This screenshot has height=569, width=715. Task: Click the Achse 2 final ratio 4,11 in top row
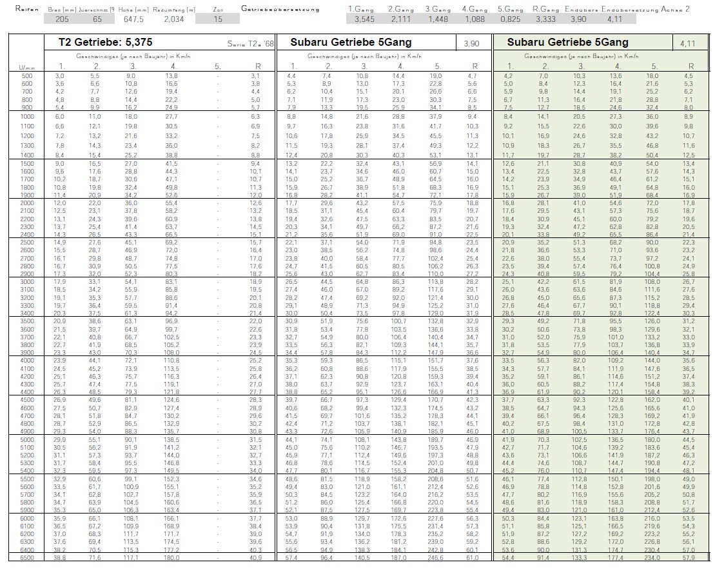pos(615,19)
